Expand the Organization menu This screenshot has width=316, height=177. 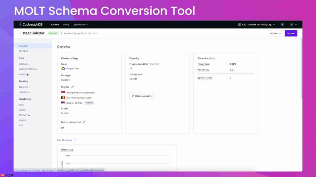[x=80, y=25]
